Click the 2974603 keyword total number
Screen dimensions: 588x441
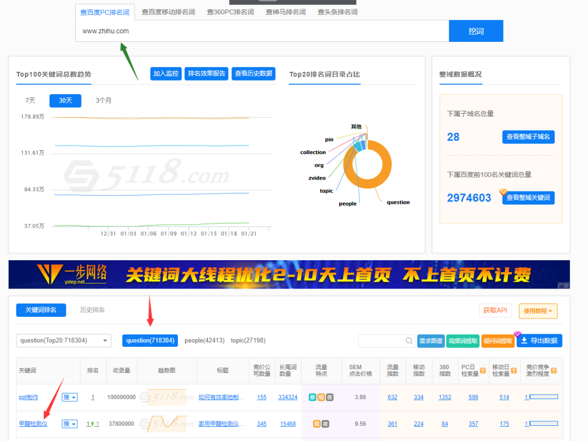(469, 198)
